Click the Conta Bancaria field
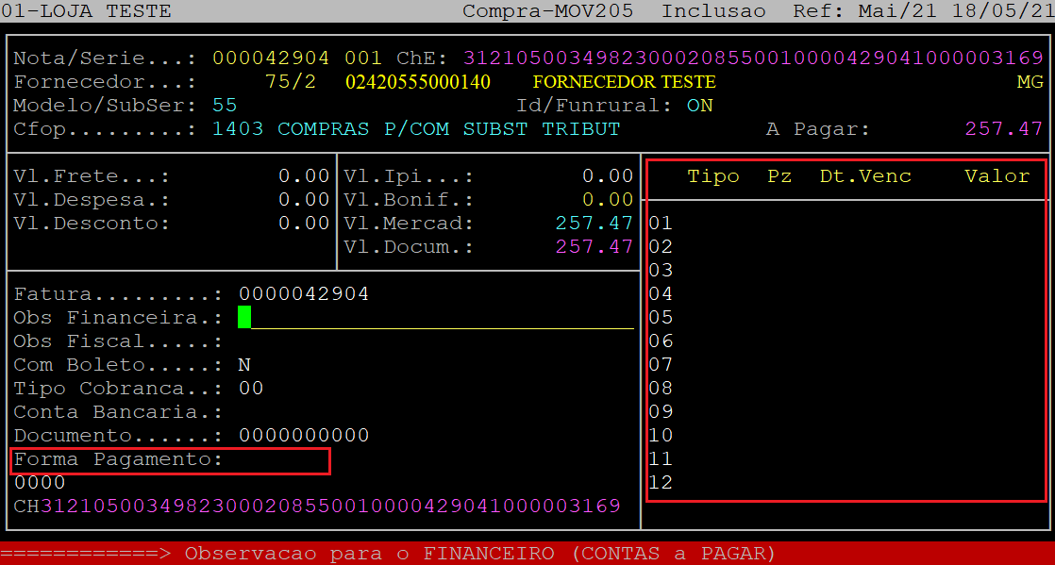The width and height of the screenshot is (1055, 565). tap(283, 412)
